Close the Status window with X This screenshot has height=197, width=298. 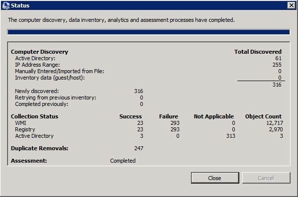(292, 5)
